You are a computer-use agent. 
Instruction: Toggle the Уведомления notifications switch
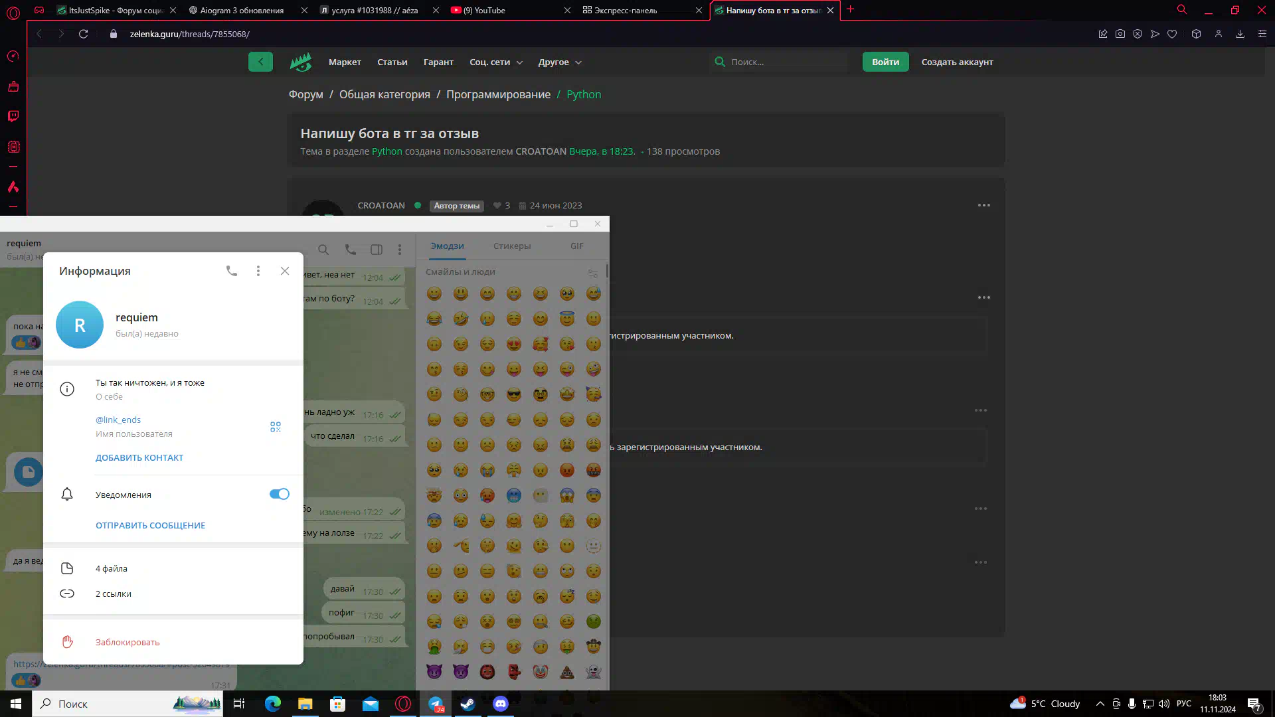click(x=280, y=494)
